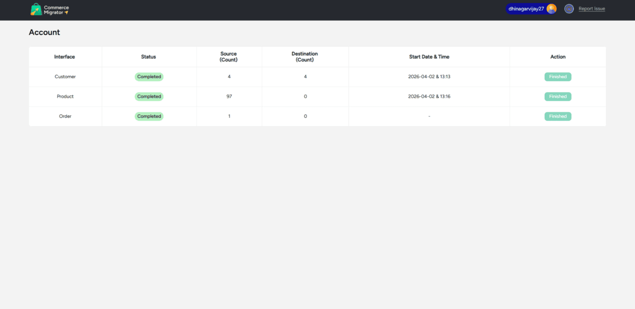Click the Completed status badge for Order

tap(149, 117)
